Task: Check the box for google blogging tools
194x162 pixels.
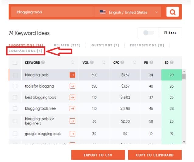Action: (15, 134)
